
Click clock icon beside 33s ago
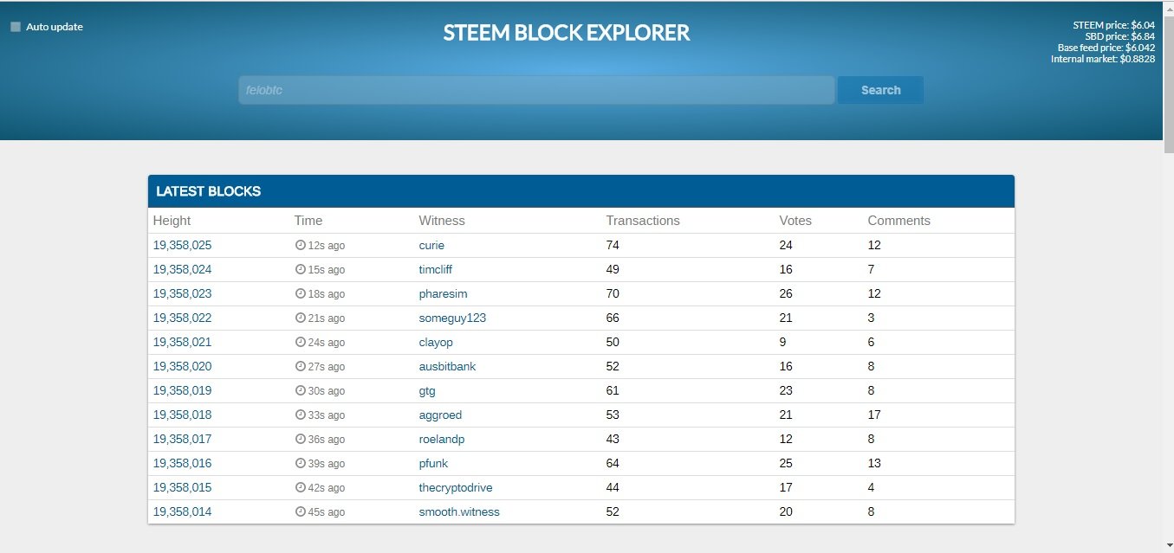point(301,415)
